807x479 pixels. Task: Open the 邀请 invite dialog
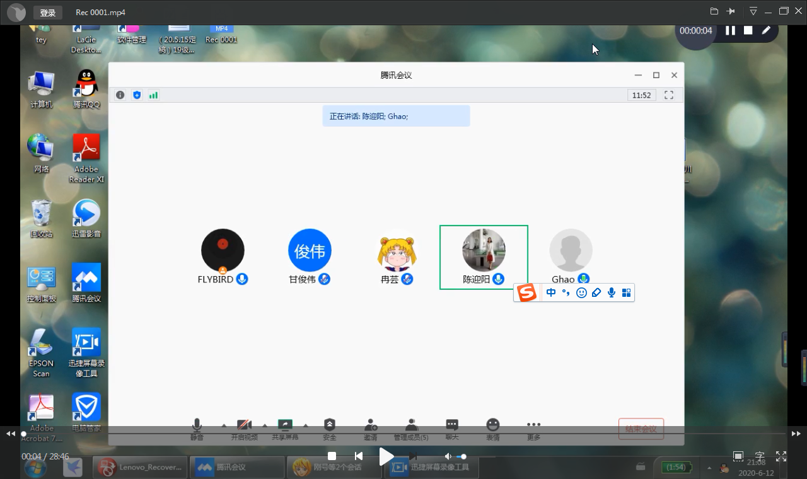pyautogui.click(x=371, y=429)
